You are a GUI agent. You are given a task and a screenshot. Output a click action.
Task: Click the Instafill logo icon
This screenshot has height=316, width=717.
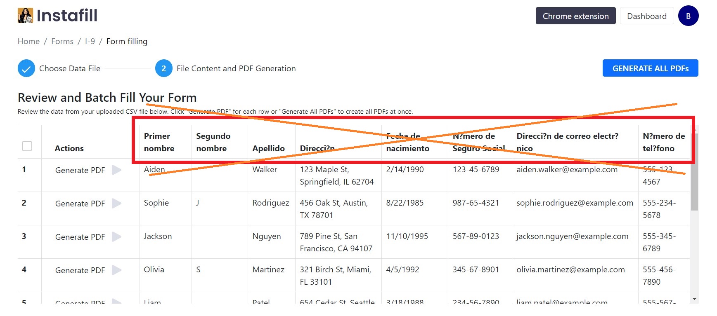coord(25,16)
